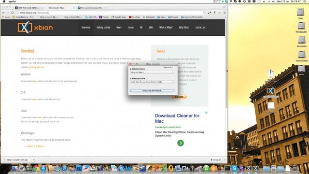Click the Linux download here link
The width and height of the screenshot is (309, 174).
pos(39,117)
